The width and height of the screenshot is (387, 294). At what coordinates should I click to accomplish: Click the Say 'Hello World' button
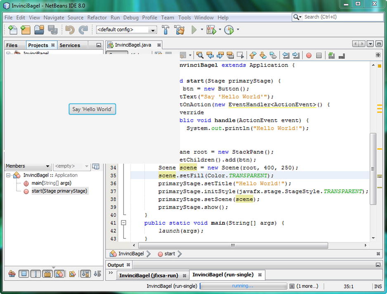pos(92,109)
